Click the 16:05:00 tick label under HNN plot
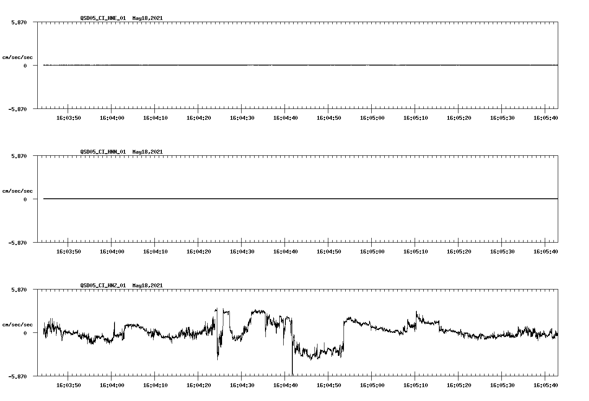The image size is (589, 401). pos(372,251)
